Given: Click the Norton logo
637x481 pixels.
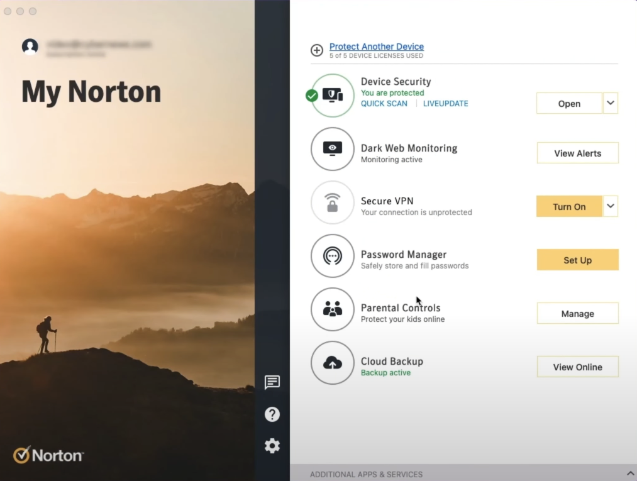Looking at the screenshot, I should [x=48, y=455].
